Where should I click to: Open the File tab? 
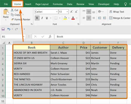pyautogui.click(x=6, y=4)
